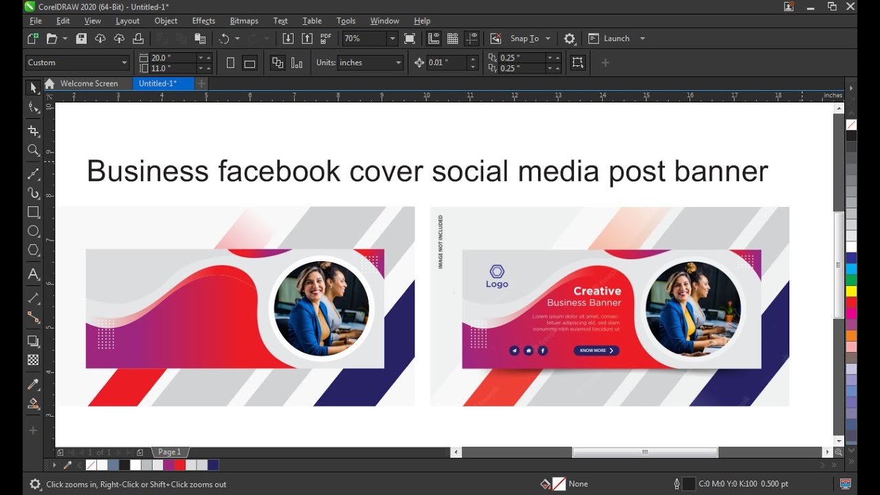This screenshot has height=495, width=880.
Task: Expand the Launch dropdown arrow
Action: tap(642, 38)
